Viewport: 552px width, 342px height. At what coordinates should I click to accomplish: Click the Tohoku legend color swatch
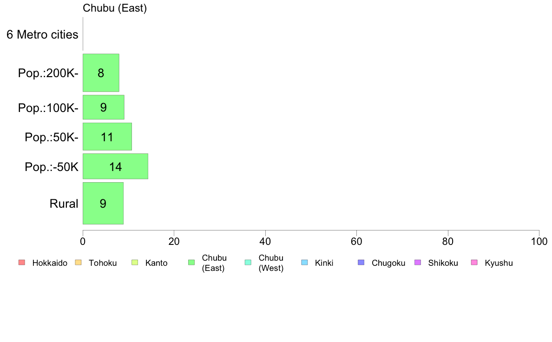[78, 263]
